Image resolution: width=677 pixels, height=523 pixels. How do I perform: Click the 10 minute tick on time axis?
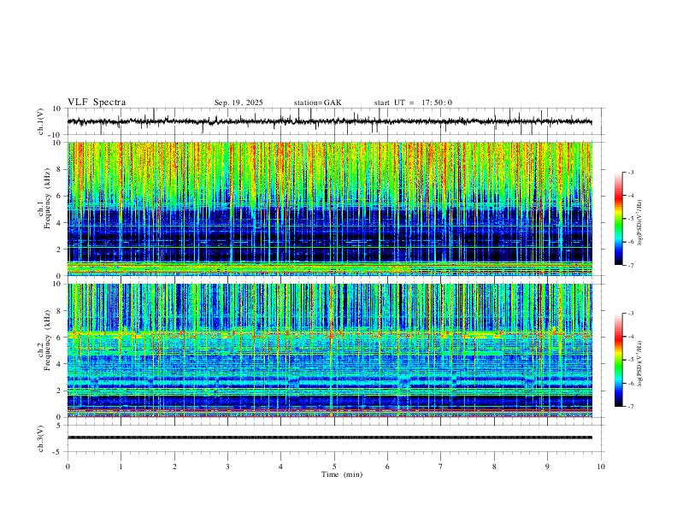[x=601, y=467]
